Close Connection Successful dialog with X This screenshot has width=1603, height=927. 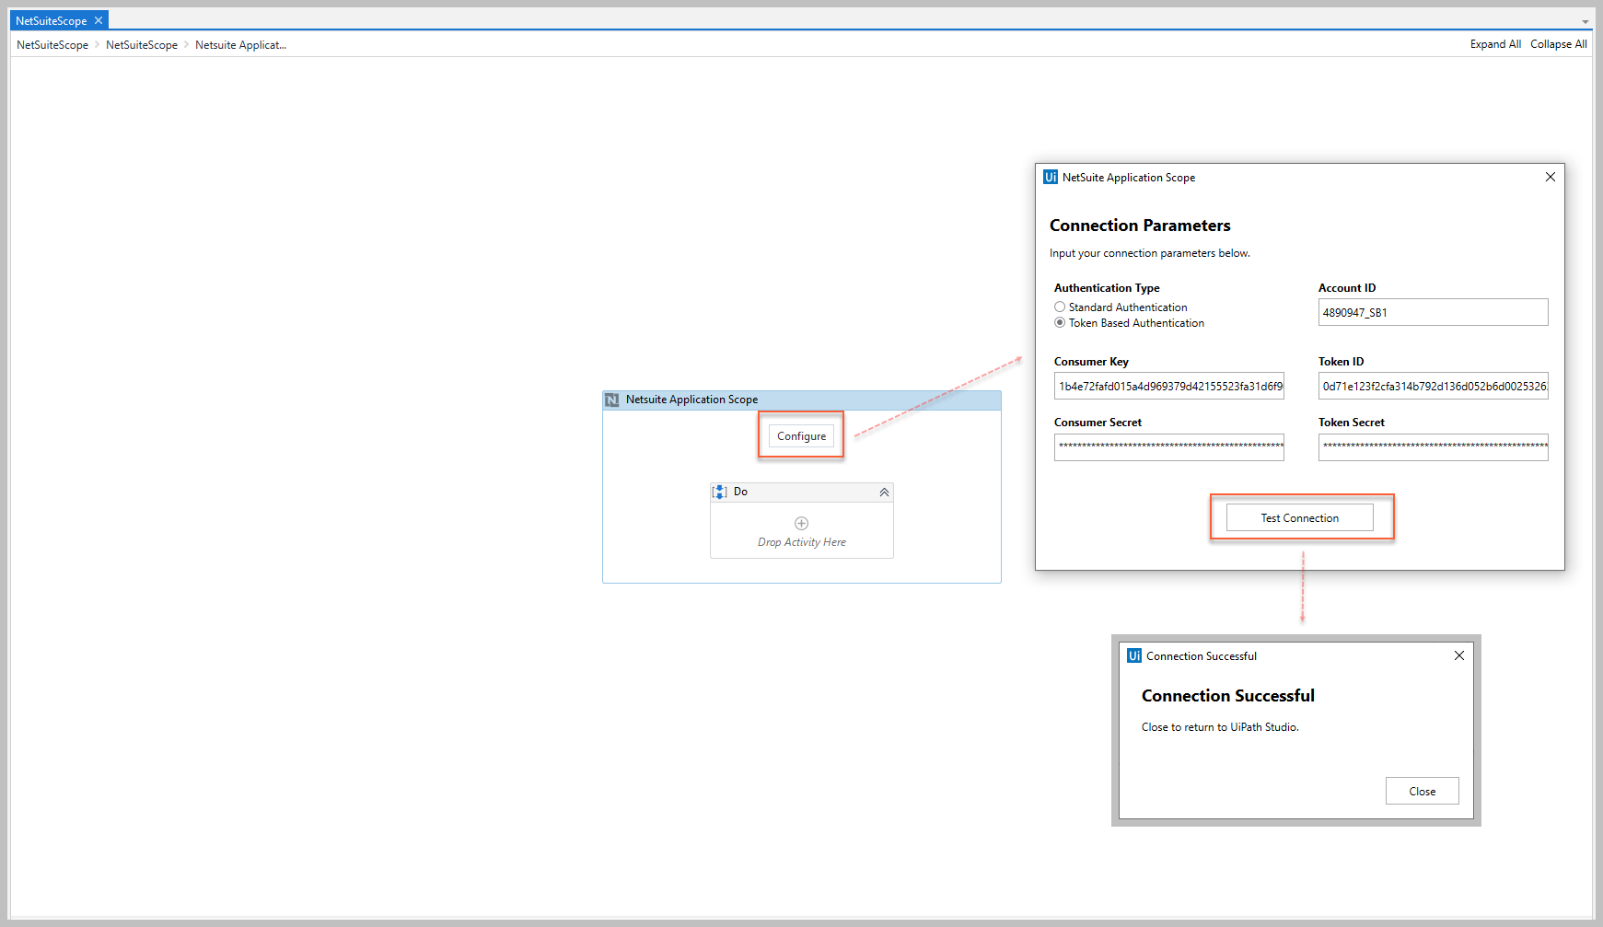(x=1459, y=655)
